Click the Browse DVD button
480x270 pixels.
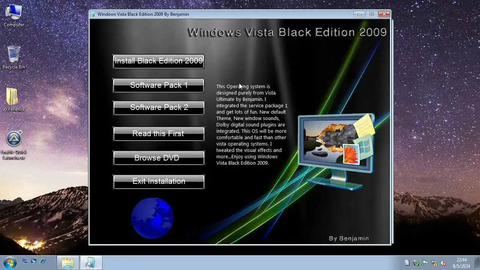(x=159, y=158)
